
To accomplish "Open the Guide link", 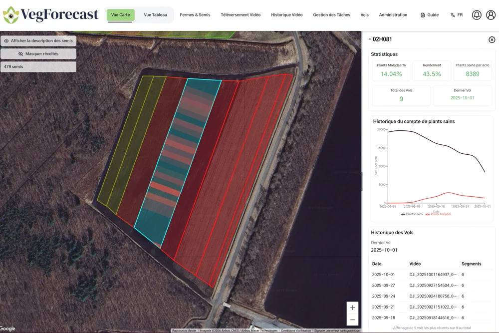I will (430, 15).
